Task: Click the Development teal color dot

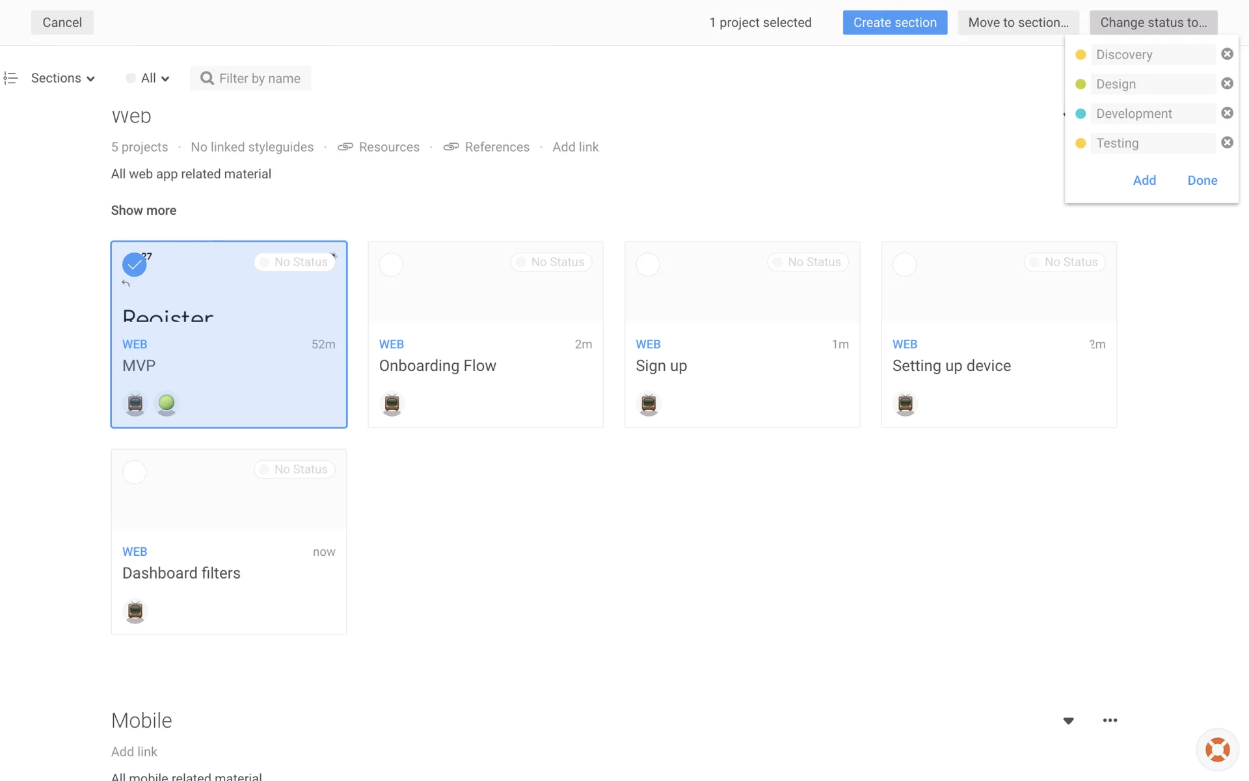Action: [x=1081, y=114]
